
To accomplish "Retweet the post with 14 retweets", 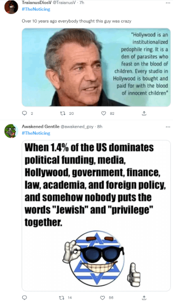I will pos(61,297).
